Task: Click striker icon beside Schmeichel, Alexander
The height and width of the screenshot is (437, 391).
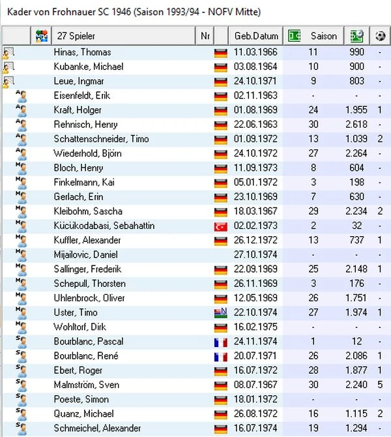Action: (x=22, y=429)
